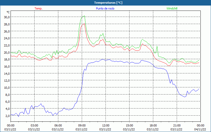The width and height of the screenshot is (211, 132).
Task: Click the 18:00 time axis label
Action: pyautogui.click(x=153, y=125)
